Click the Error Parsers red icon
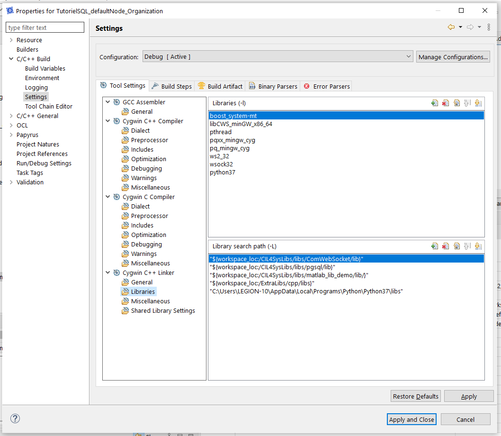This screenshot has width=501, height=436. 307,86
